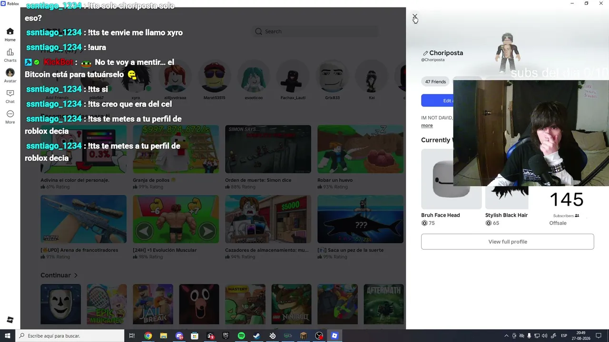Screen dimensions: 609x342
Task: Open the Minecraft taskbar icon
Action: coord(303,336)
